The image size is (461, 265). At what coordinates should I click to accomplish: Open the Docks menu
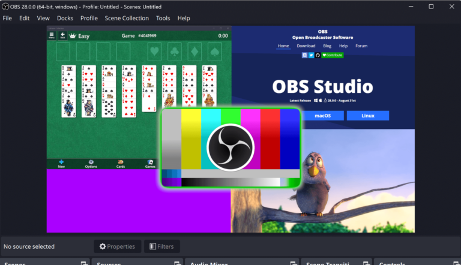pos(65,18)
